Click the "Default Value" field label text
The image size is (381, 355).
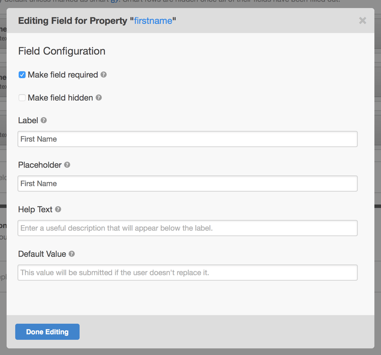(x=42, y=254)
